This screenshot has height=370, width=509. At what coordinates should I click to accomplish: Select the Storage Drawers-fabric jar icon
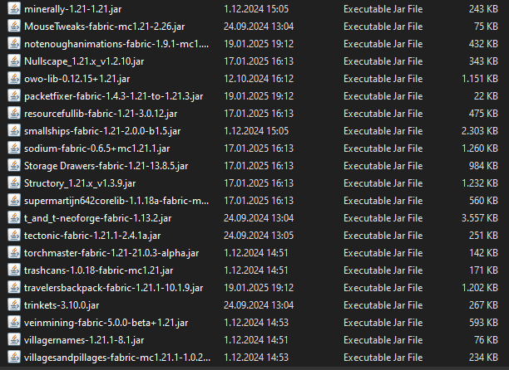pyautogui.click(x=13, y=165)
